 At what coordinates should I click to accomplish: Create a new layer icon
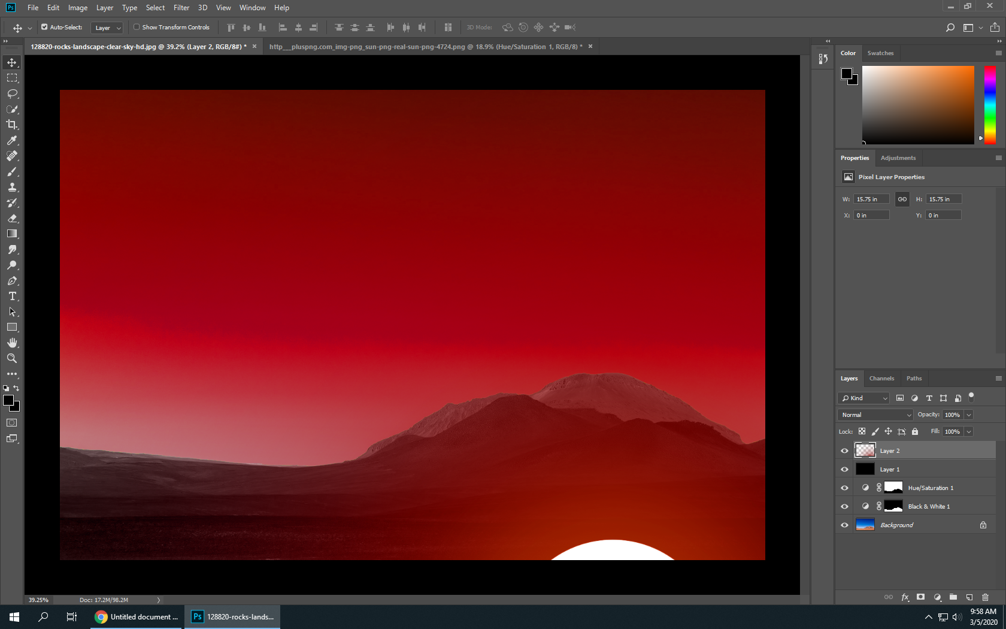969,597
